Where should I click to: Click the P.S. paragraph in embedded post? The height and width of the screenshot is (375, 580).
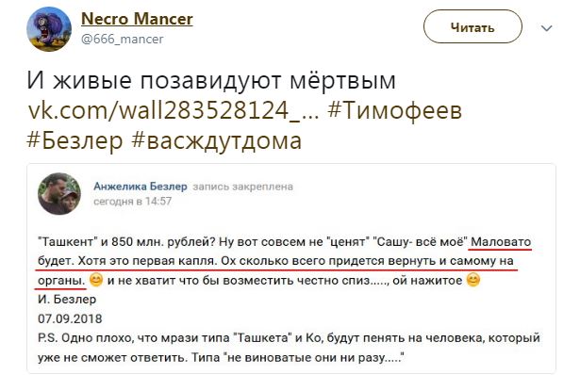[289, 348]
